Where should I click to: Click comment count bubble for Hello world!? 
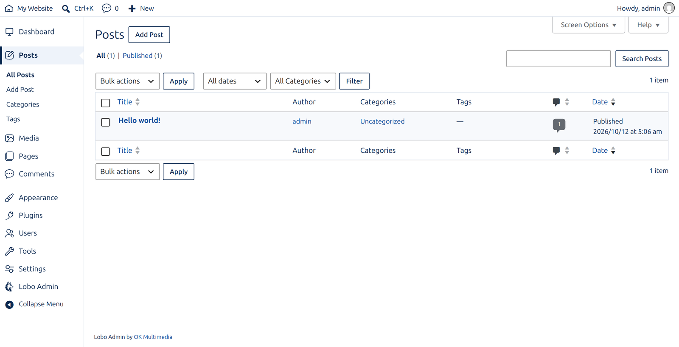pos(559,125)
